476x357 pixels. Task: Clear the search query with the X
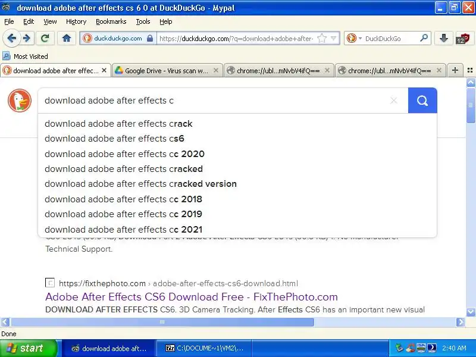pyautogui.click(x=394, y=101)
